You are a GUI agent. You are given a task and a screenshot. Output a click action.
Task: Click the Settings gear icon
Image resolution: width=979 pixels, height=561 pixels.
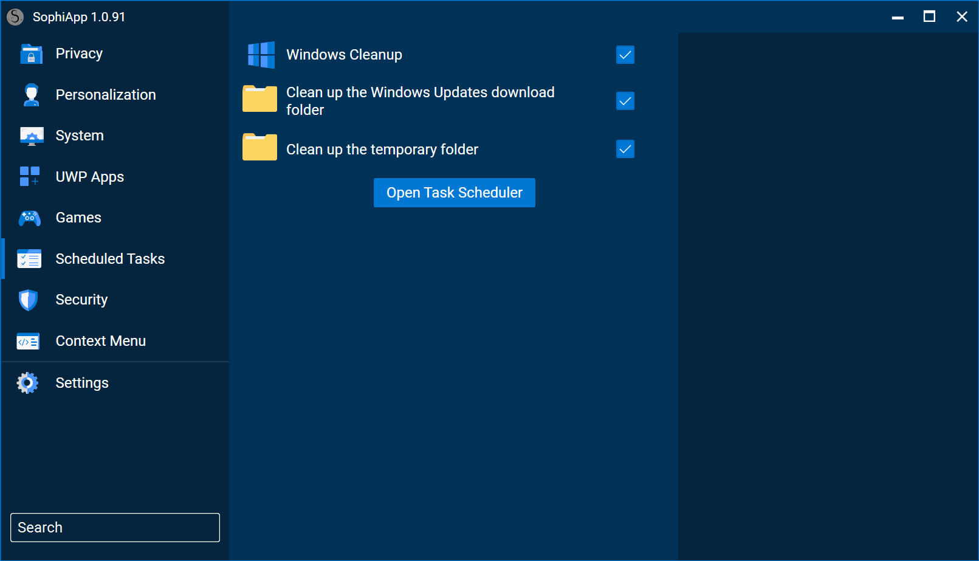click(27, 383)
